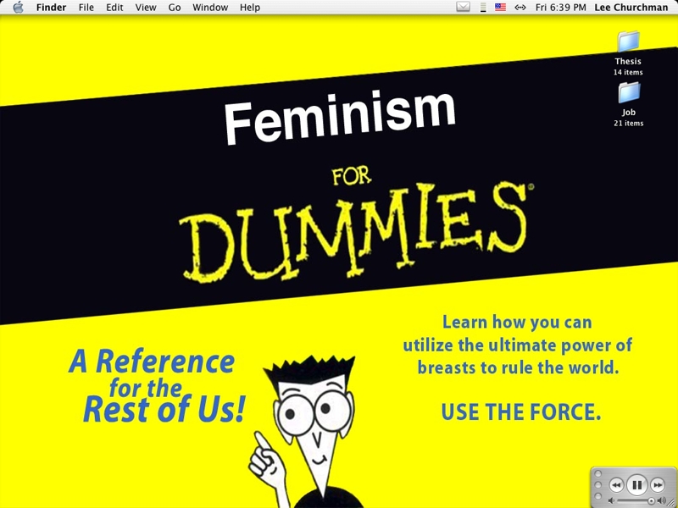678x508 pixels.
Task: Skip to the next track
Action: click(658, 484)
